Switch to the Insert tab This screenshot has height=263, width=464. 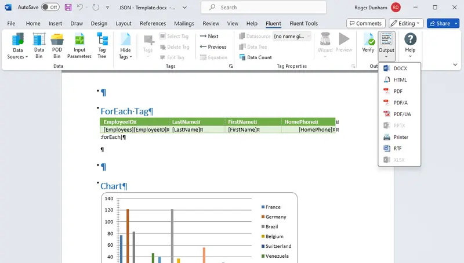coord(55,23)
